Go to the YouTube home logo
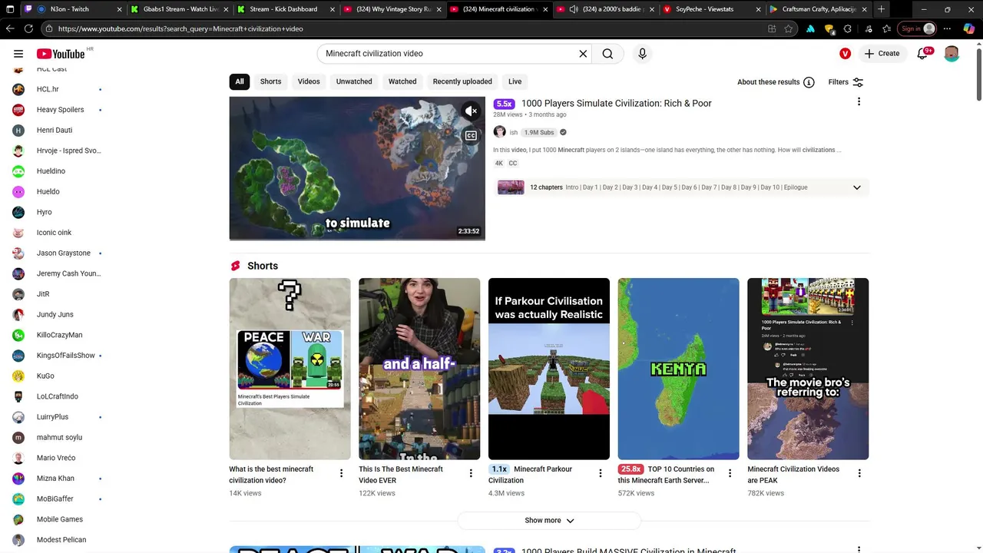 61,54
